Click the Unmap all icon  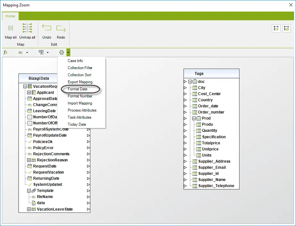(27, 28)
